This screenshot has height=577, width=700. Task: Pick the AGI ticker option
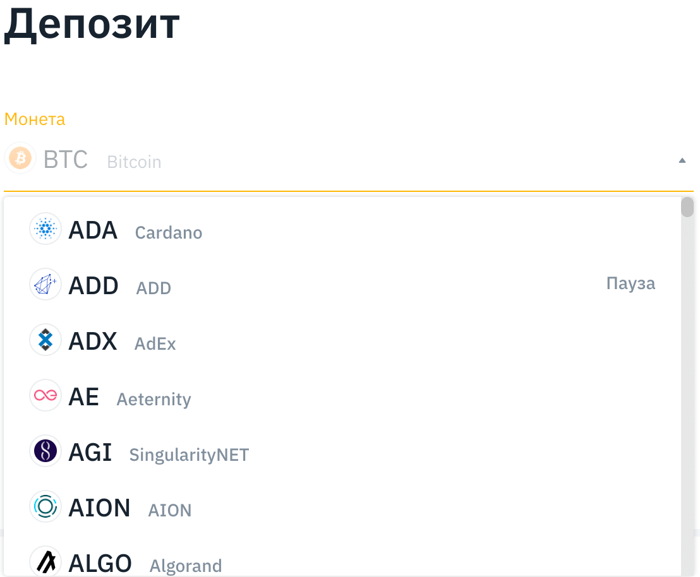point(90,453)
